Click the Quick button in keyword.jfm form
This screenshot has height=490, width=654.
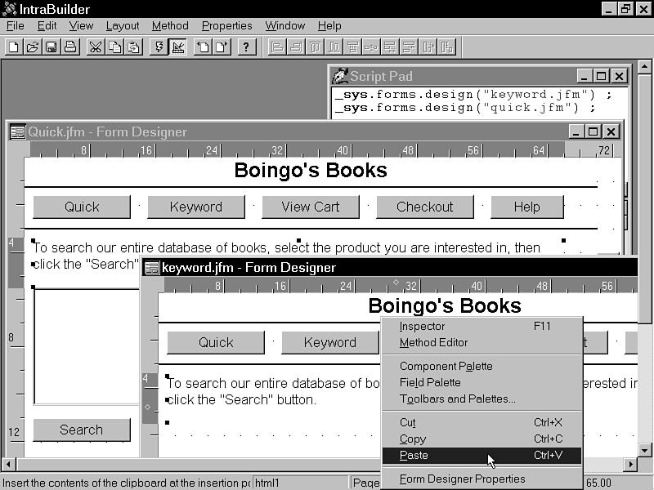pos(216,342)
